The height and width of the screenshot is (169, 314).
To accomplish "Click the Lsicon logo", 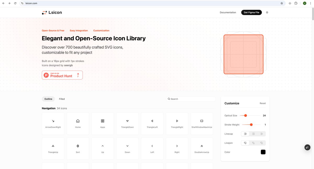I will point(52,12).
